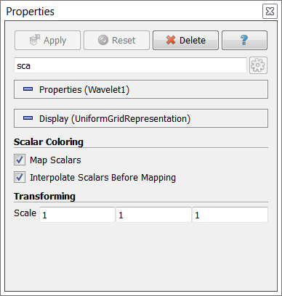
Task: Collapse the Display (UniformGridRepresentation) section header
Action: [141, 118]
